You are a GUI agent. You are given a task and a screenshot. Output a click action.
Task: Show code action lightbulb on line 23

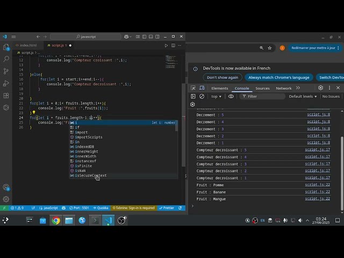click(34, 112)
